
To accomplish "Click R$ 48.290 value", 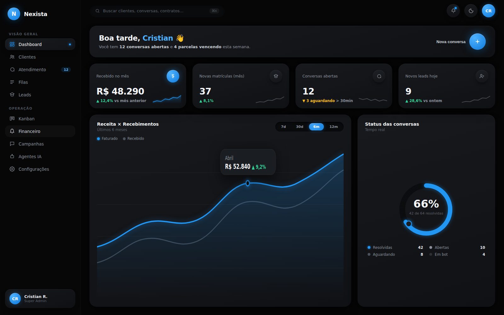I will click(120, 91).
